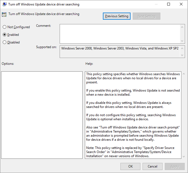Confirm the dialog with OK
Viewport: 188px width, 173px height.
point(130,166)
